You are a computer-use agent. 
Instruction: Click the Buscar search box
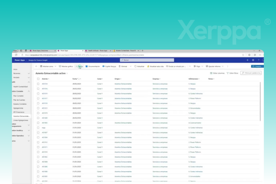[147, 60]
